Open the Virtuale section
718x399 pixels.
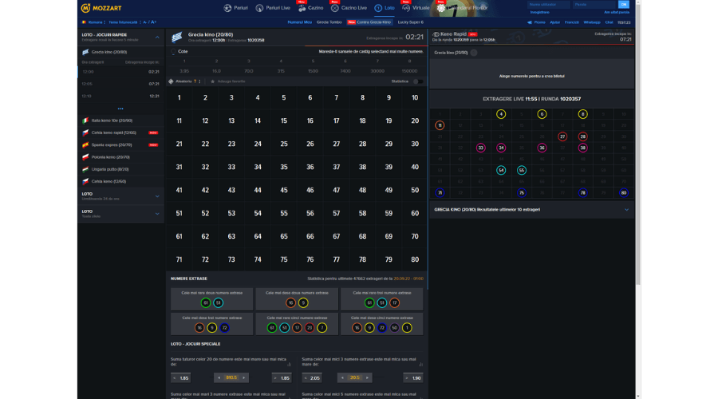[x=416, y=8]
